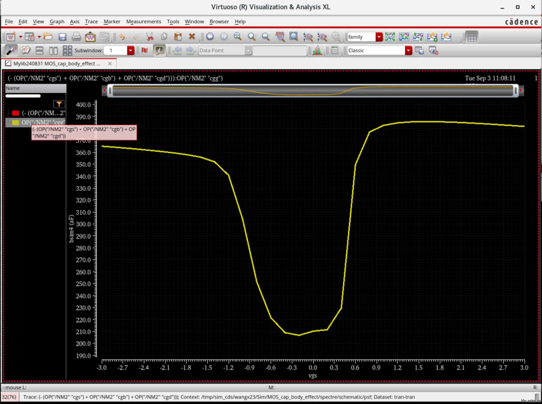
Task: Click the right handle of zoom slider
Action: coord(515,91)
